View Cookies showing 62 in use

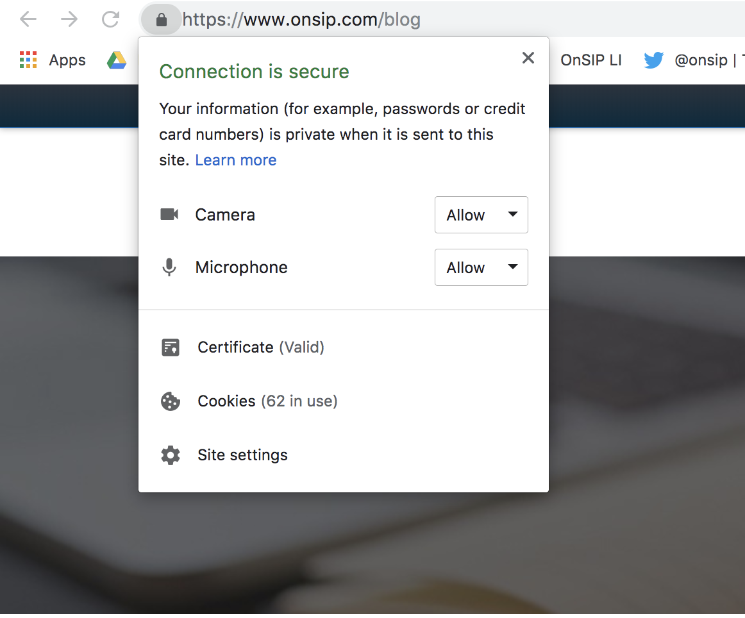267,401
